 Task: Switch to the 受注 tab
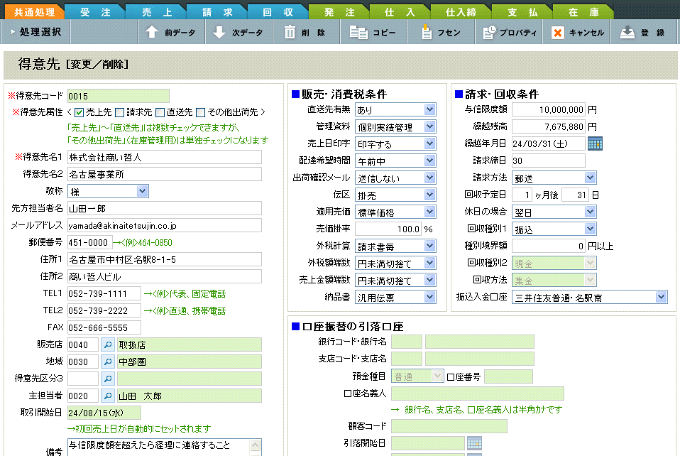tap(95, 11)
